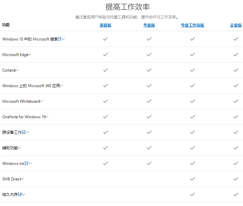
Task: Click the OneNote for Windows 10 label
Action: click(24, 117)
